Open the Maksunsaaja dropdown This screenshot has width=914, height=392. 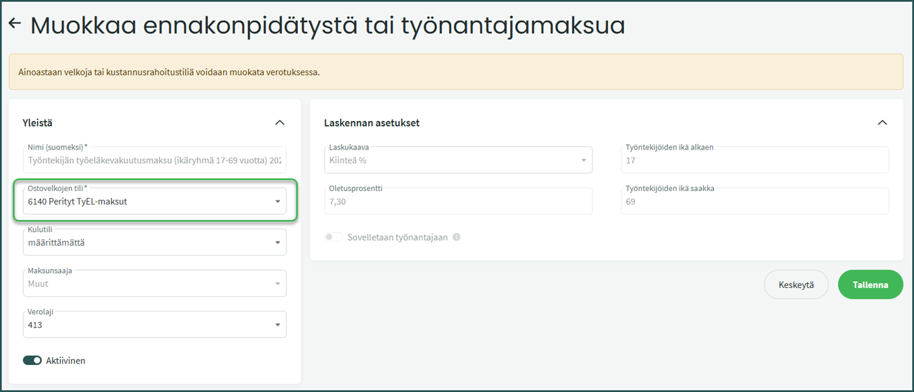click(x=154, y=283)
